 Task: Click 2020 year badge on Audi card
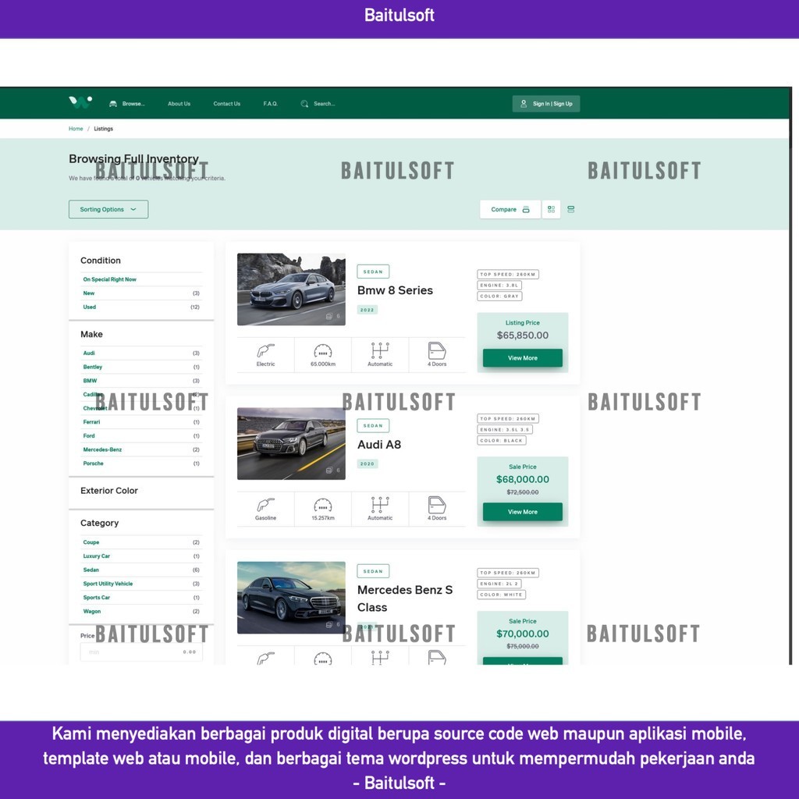367,463
